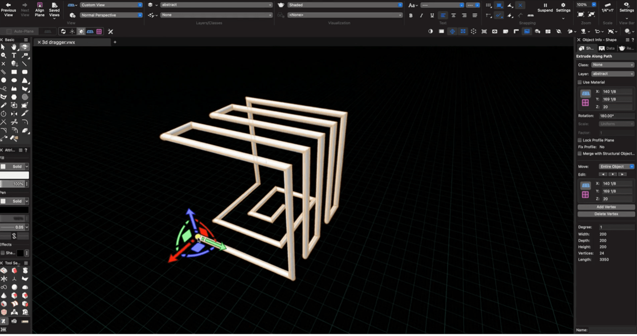637x336 pixels.
Task: Enable the Use Material checkbox
Action: pos(580,82)
